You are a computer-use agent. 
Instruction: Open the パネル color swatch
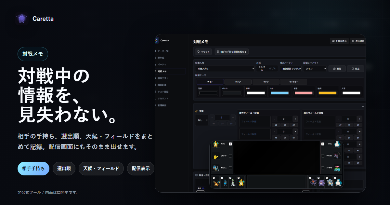tap(232, 93)
